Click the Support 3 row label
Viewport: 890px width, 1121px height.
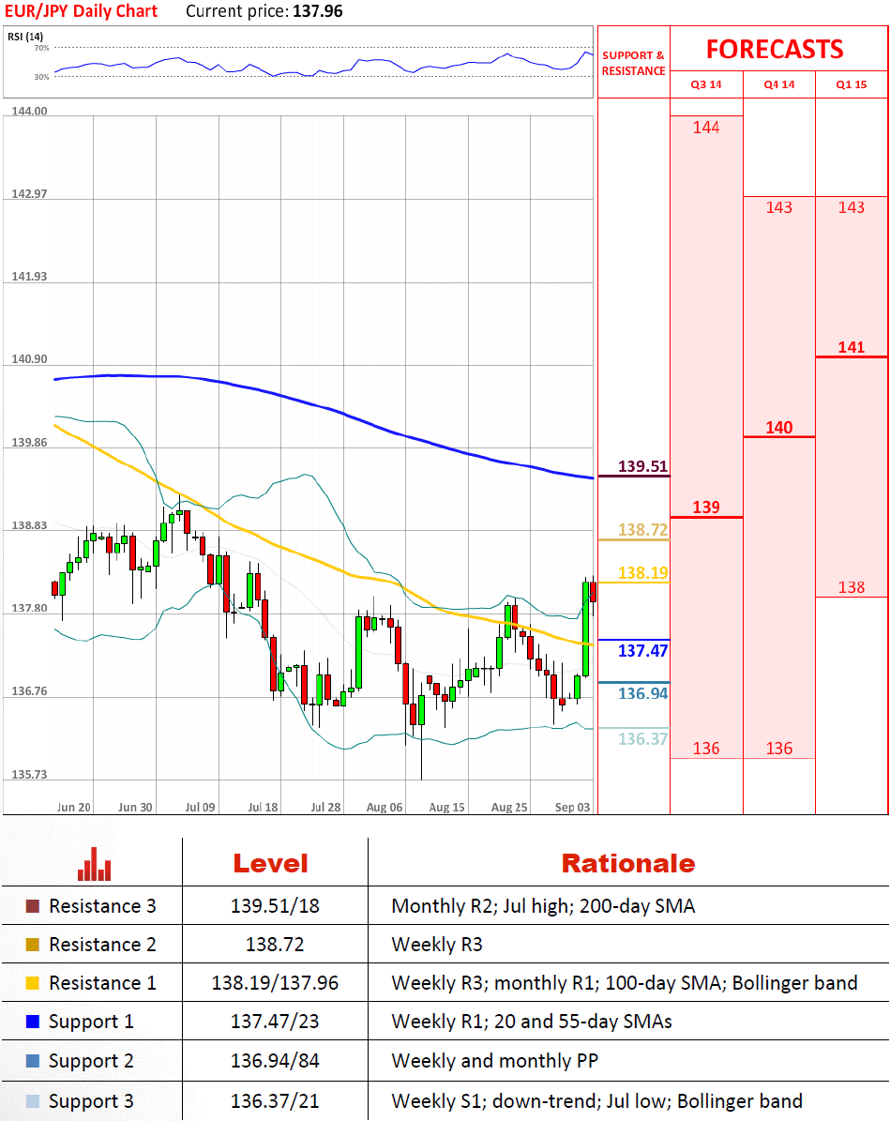coord(91,1101)
